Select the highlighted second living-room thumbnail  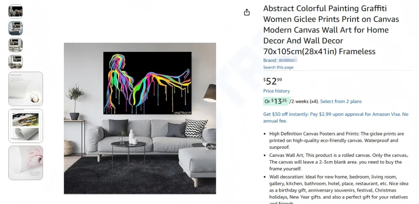point(16,28)
